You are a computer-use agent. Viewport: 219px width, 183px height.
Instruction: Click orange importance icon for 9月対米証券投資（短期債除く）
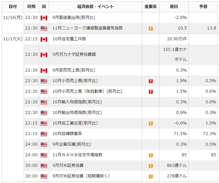click(151, 177)
